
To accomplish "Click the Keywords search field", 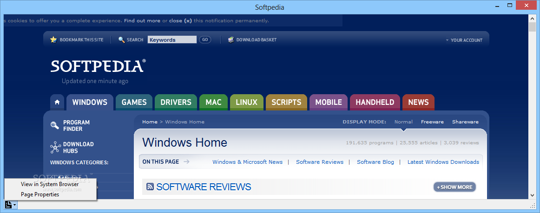I will 172,39.
